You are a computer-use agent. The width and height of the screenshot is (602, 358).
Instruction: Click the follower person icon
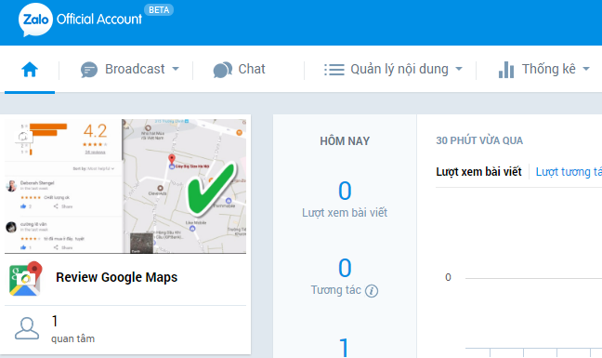click(27, 328)
